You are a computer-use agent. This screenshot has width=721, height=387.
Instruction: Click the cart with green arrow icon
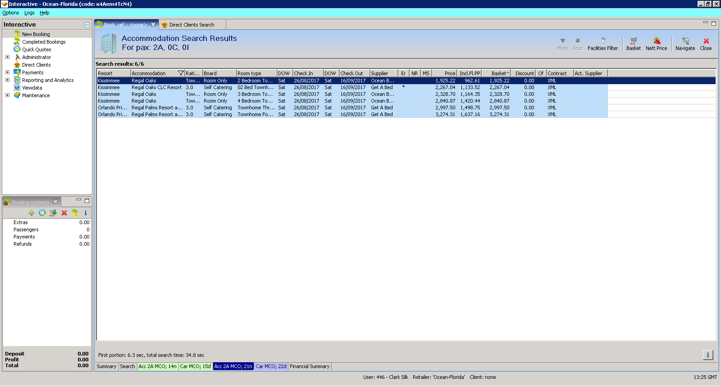53,213
